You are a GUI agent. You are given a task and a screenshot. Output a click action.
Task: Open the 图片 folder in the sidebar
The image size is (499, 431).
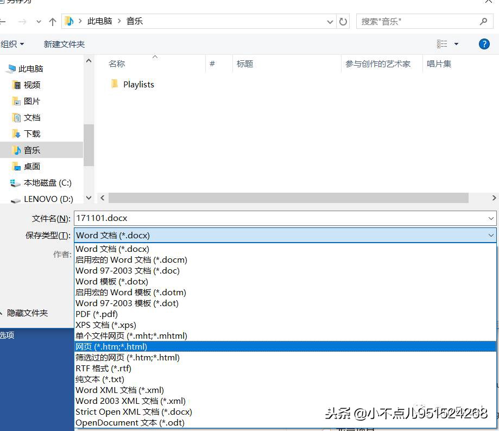31,101
